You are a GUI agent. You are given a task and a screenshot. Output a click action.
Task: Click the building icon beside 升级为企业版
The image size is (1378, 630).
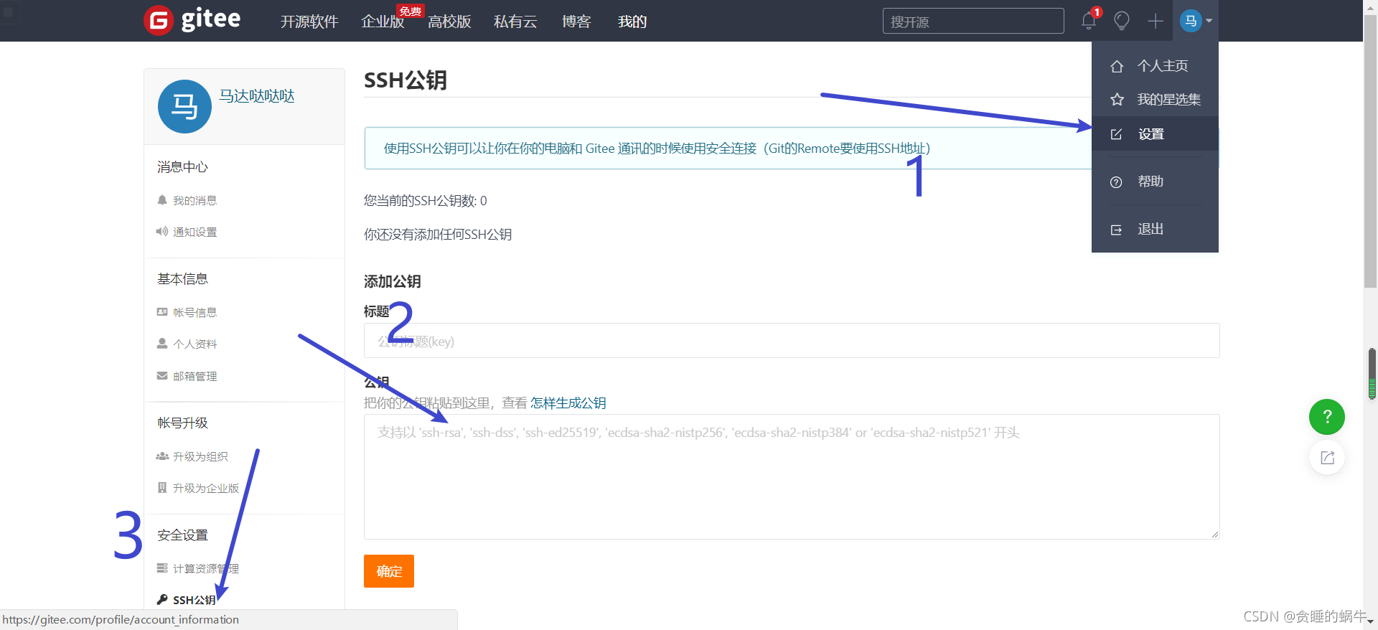click(162, 488)
